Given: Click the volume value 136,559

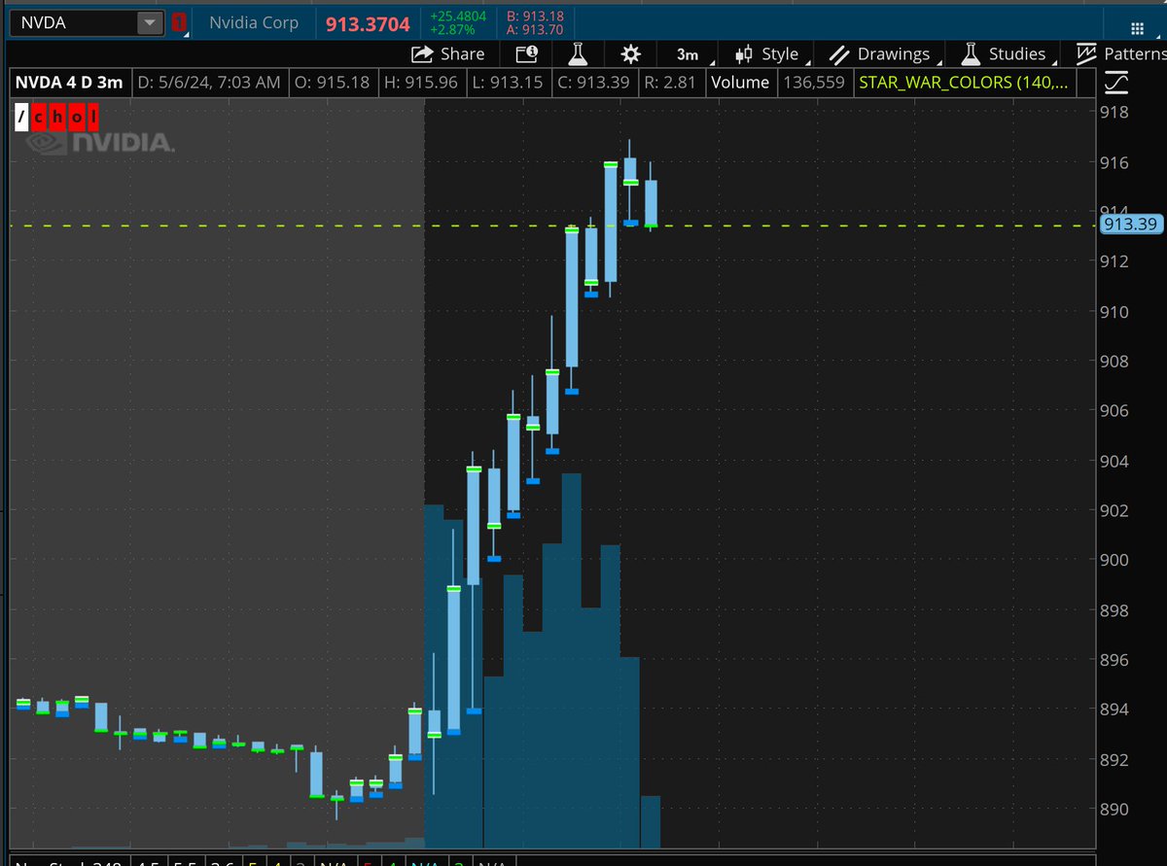Looking at the screenshot, I should tap(813, 83).
